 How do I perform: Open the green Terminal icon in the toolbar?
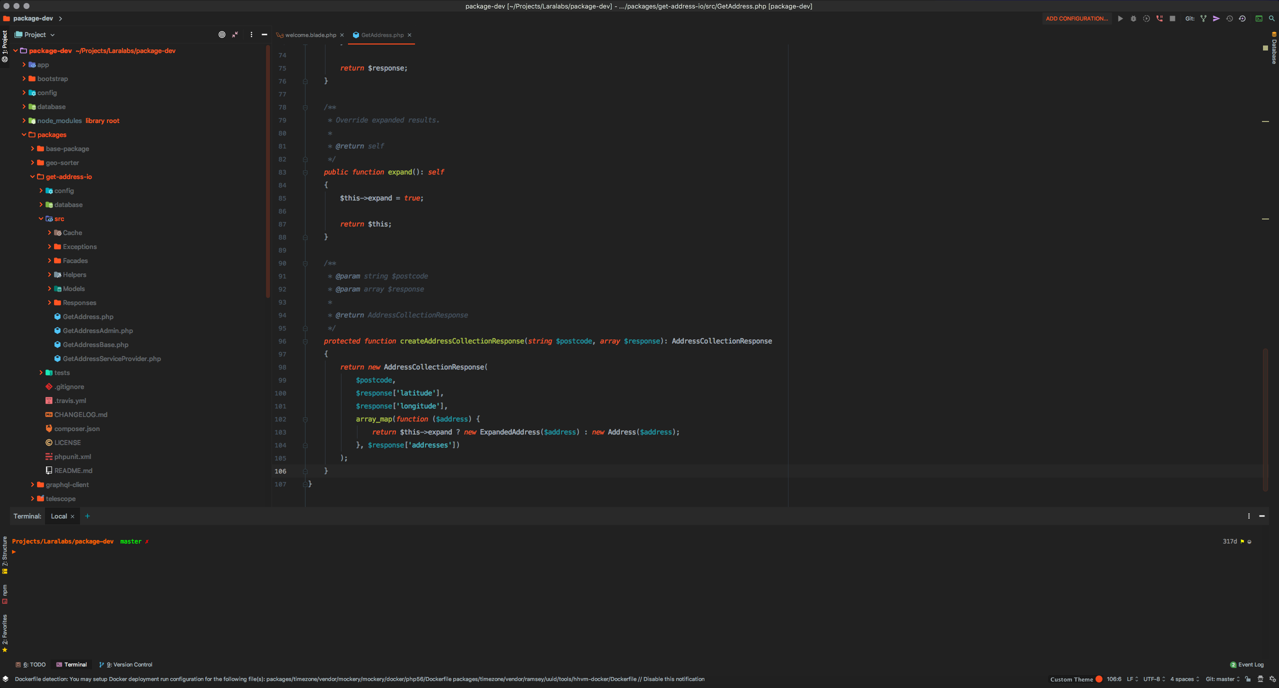[x=1259, y=18]
